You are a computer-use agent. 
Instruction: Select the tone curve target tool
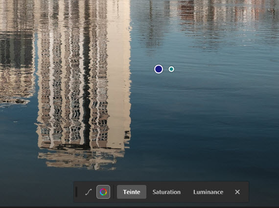(89, 192)
